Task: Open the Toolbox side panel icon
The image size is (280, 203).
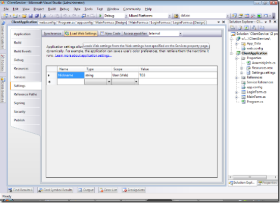Action: 3,63
